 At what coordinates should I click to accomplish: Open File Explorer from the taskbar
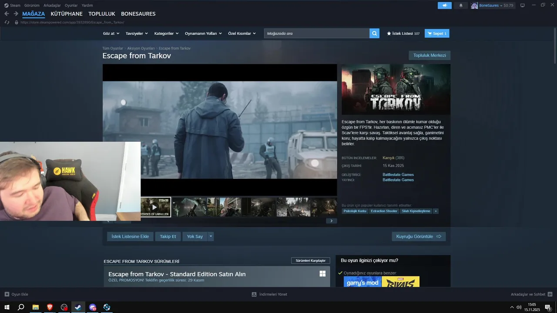coord(35,307)
